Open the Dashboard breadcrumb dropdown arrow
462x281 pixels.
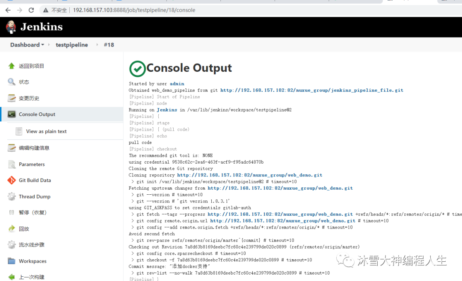(43, 45)
